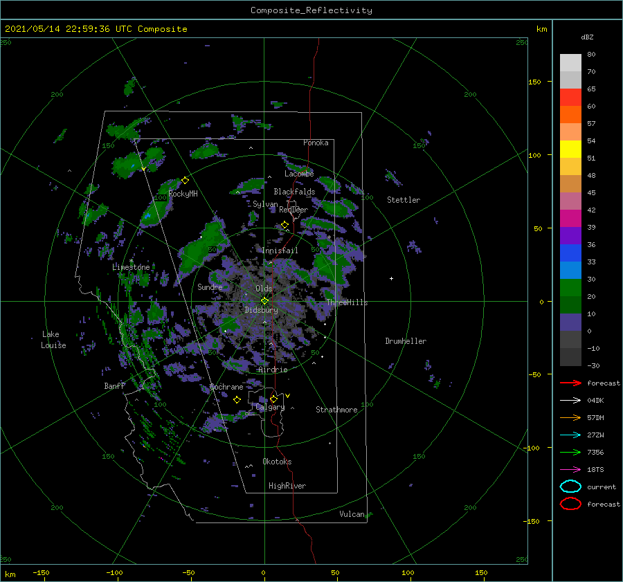Click the white 04DK arrow legend icon
Screen dimensions: 623x582
click(x=570, y=401)
